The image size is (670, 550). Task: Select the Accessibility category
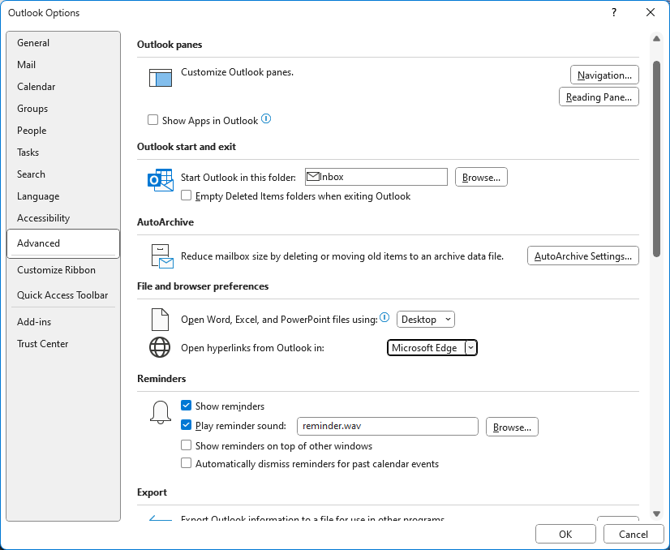(x=63, y=218)
